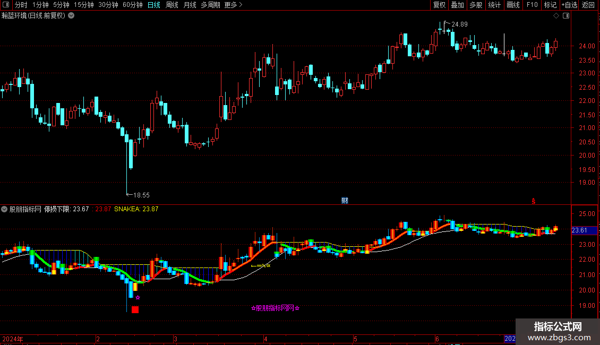
Task: Click month 6 marker on time axis
Action: [x=438, y=339]
